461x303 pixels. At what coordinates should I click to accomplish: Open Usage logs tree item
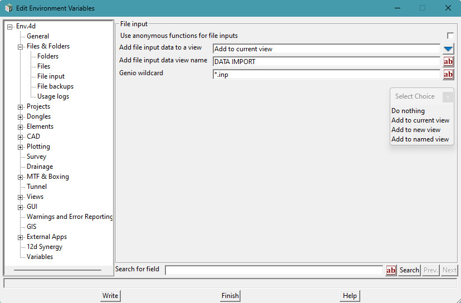click(x=53, y=96)
